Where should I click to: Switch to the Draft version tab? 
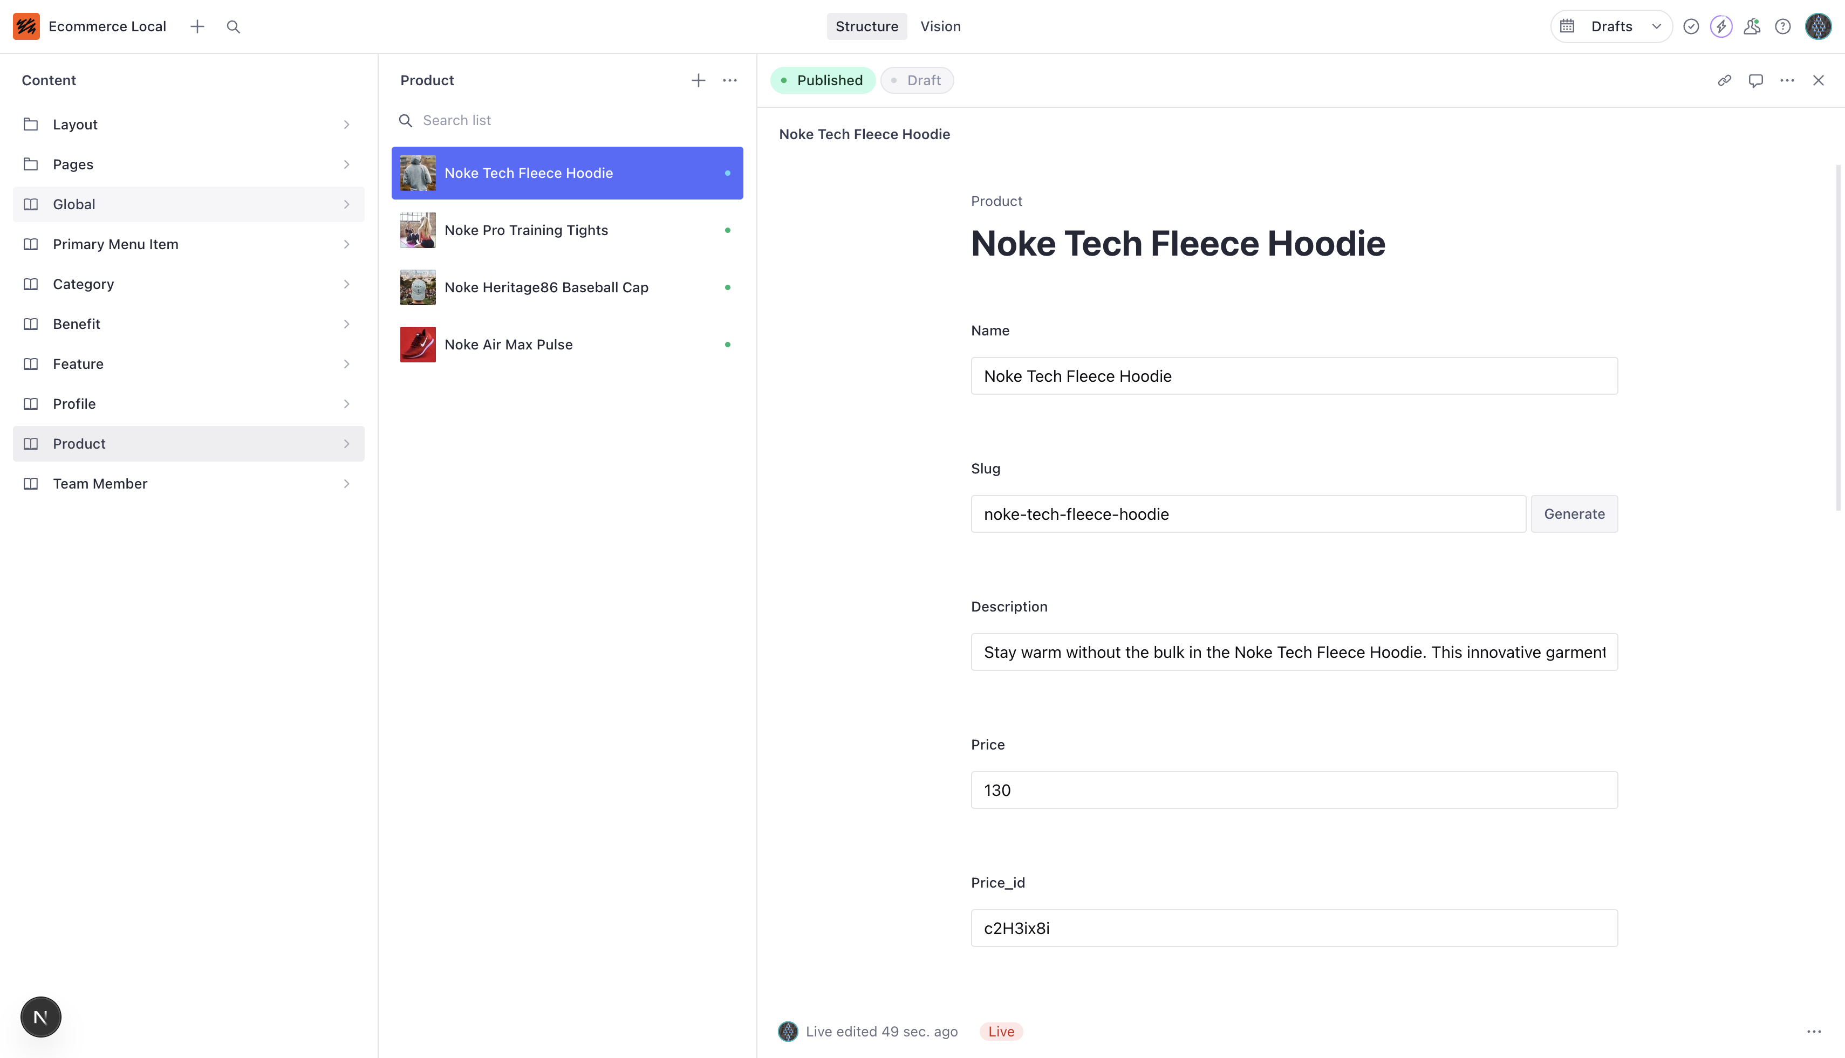click(918, 80)
